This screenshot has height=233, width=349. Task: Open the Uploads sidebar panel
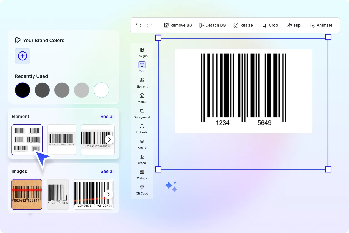coord(142,128)
